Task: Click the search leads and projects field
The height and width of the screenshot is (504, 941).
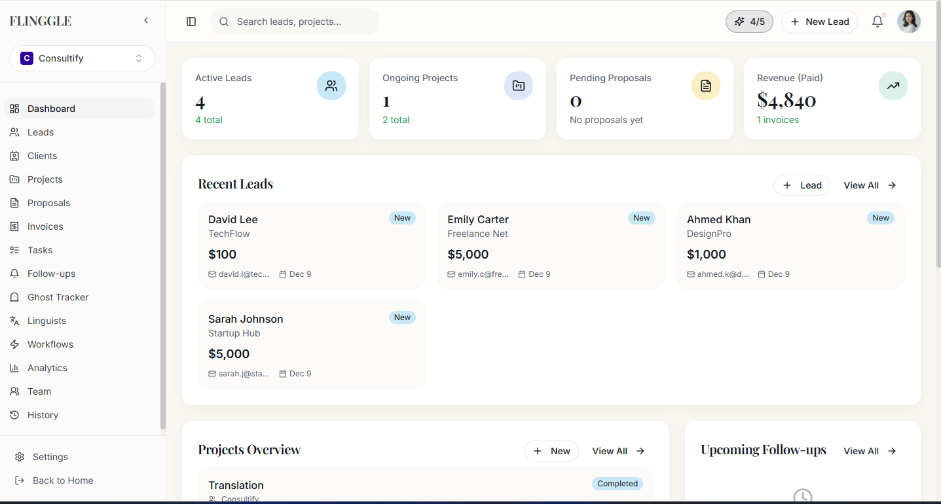Action: [294, 21]
